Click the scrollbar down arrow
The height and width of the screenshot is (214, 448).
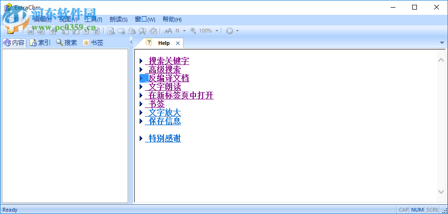pyautogui.click(x=441, y=192)
